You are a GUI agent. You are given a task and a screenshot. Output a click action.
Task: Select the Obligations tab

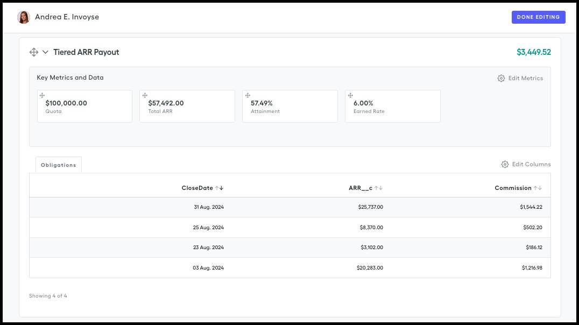58,165
